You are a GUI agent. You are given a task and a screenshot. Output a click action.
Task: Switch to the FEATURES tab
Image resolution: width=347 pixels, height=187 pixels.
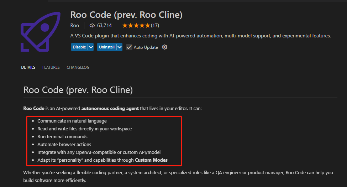coord(51,67)
